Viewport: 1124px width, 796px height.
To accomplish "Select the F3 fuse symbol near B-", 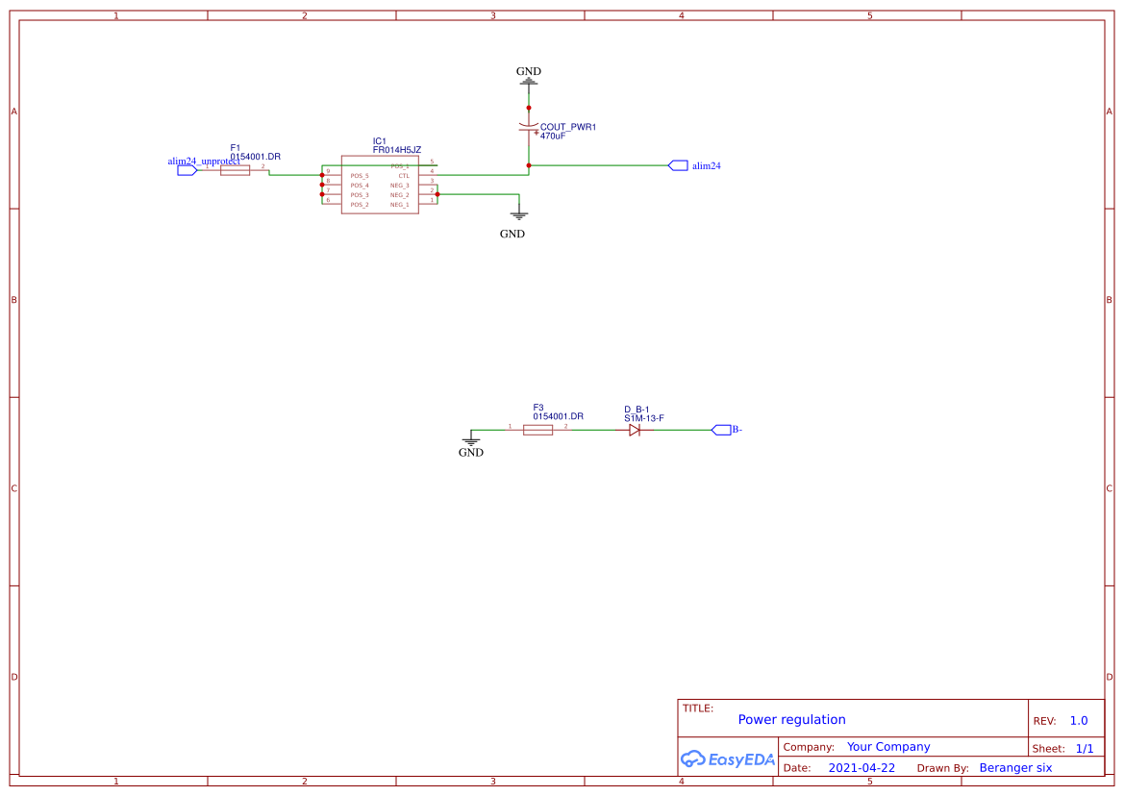I will point(537,429).
